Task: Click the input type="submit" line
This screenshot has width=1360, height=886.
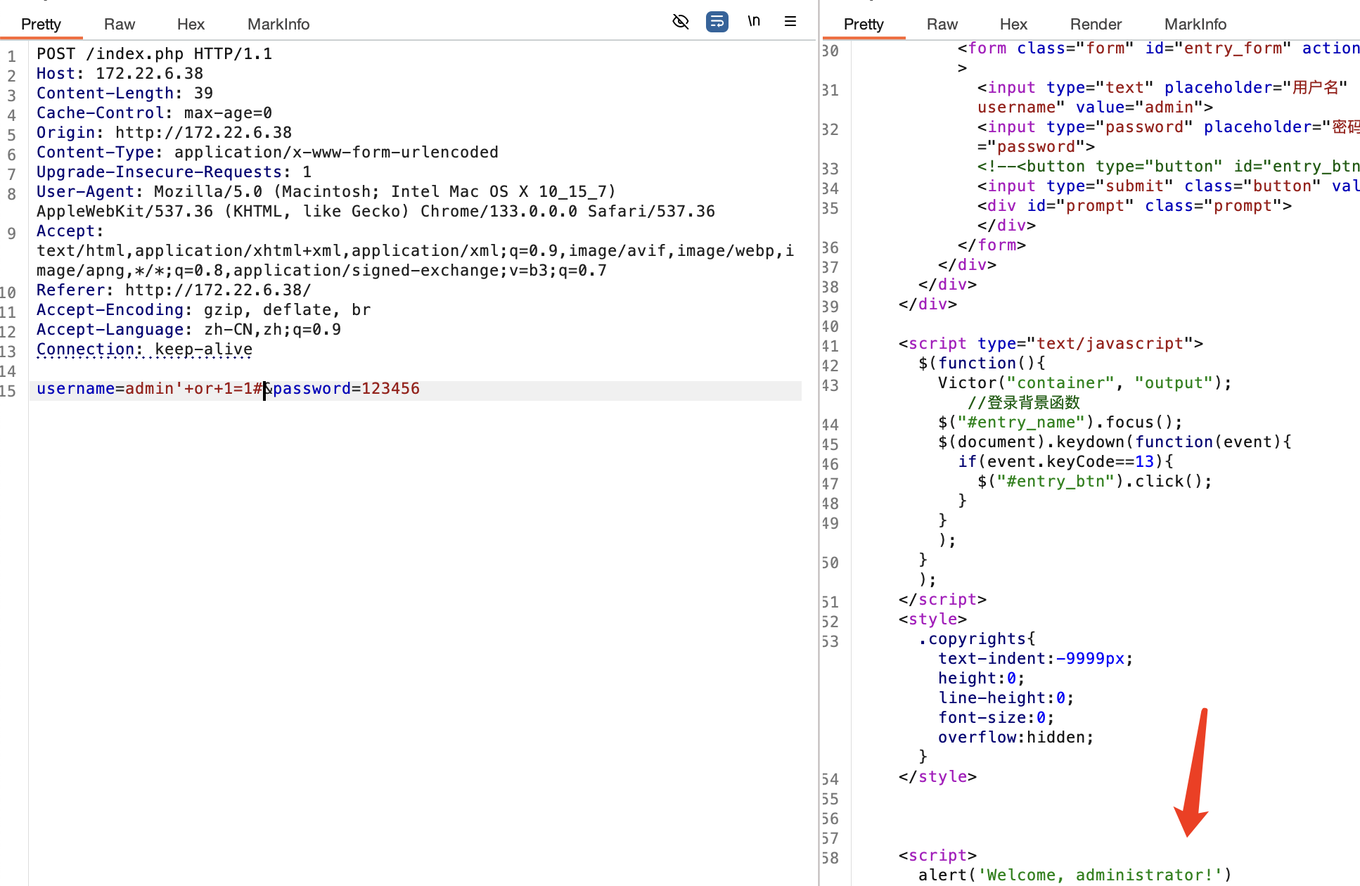Action: coord(1168,186)
